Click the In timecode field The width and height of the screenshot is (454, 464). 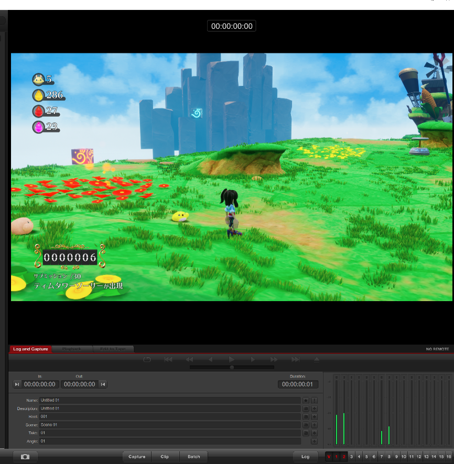tap(40, 384)
